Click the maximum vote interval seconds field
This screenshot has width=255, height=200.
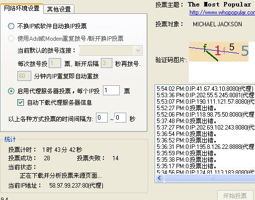(x=120, y=118)
